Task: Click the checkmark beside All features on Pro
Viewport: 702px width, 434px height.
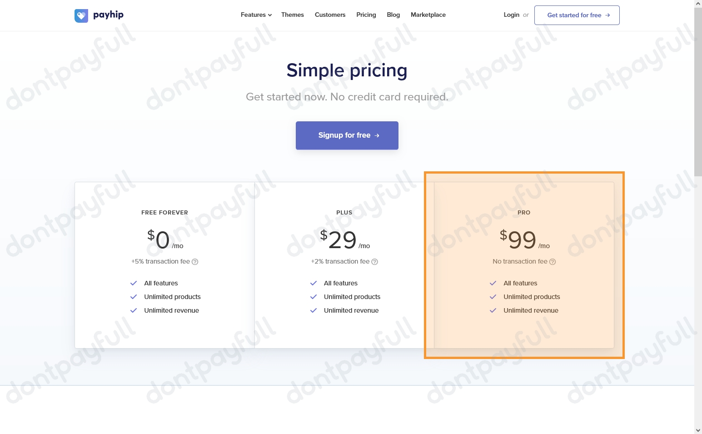Action: pos(493,283)
